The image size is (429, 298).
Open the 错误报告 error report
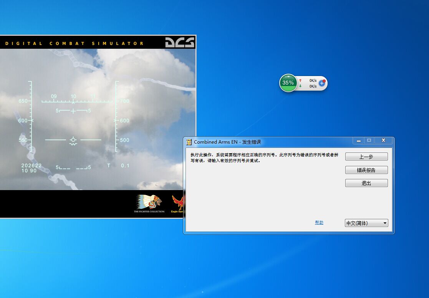pyautogui.click(x=366, y=170)
